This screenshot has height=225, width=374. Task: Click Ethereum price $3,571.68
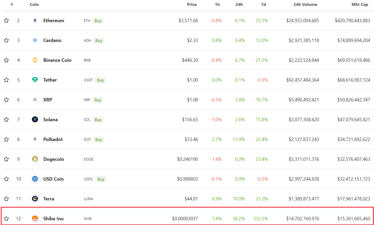click(x=188, y=21)
